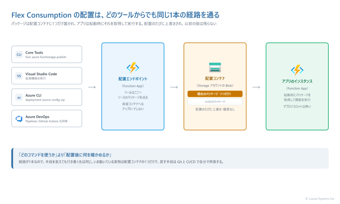Click 'func azure functionapp publish' text
This screenshot has width=340, height=204.
[x=46, y=57]
